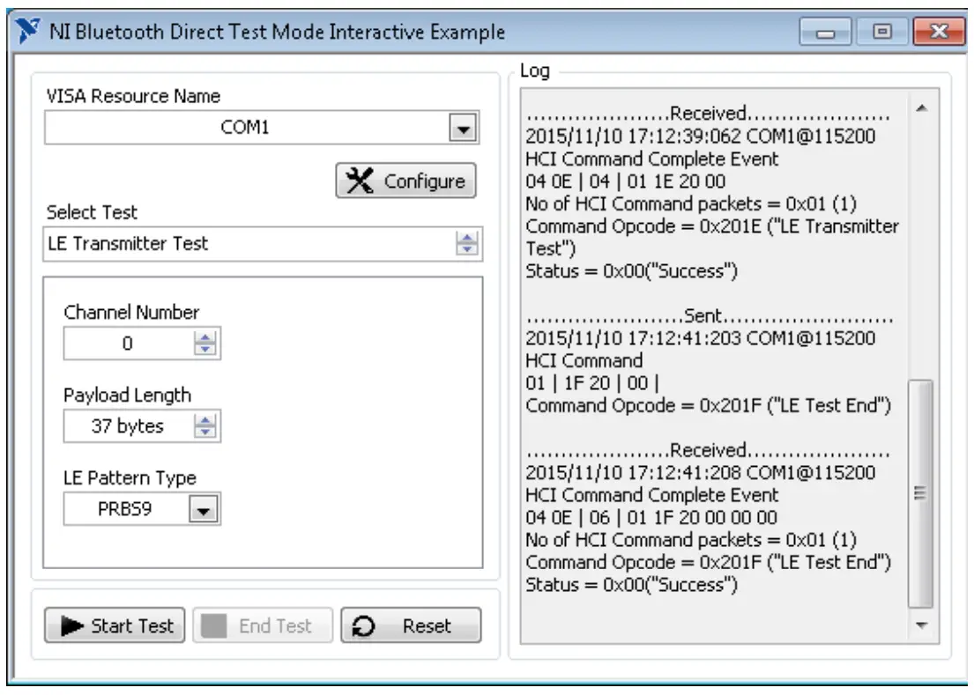Close the window with red X
Viewport: 974px width, 695px height.
(940, 32)
